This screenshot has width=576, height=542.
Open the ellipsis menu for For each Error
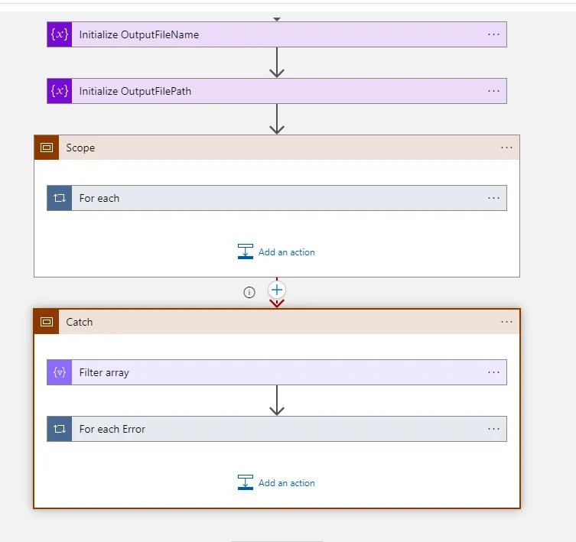pyautogui.click(x=493, y=429)
